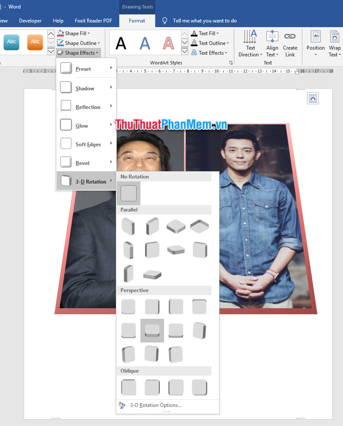The height and width of the screenshot is (426, 343).
Task: Apply the orange Abc shape style
Action: [35, 42]
